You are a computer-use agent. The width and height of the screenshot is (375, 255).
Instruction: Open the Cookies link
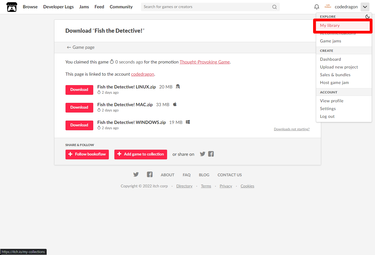pyautogui.click(x=247, y=186)
